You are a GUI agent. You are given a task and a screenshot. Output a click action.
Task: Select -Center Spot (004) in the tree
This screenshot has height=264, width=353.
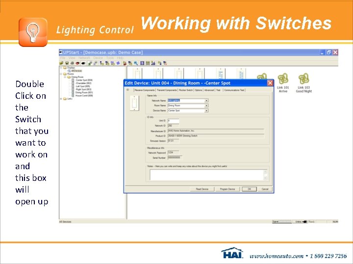pyautogui.click(x=84, y=80)
